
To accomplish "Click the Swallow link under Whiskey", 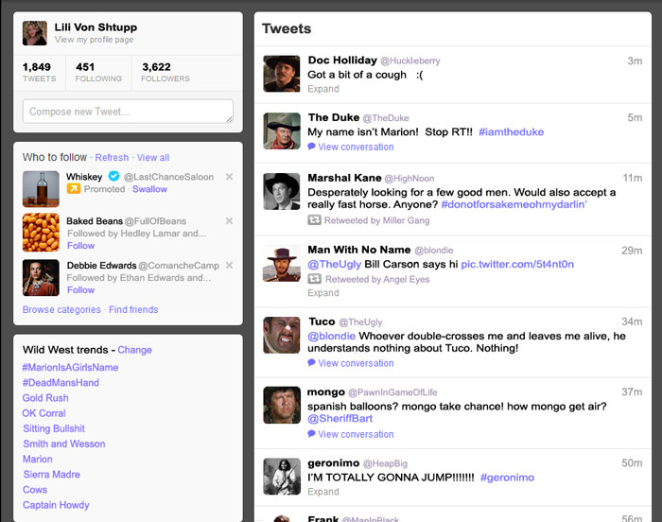I will coord(149,189).
